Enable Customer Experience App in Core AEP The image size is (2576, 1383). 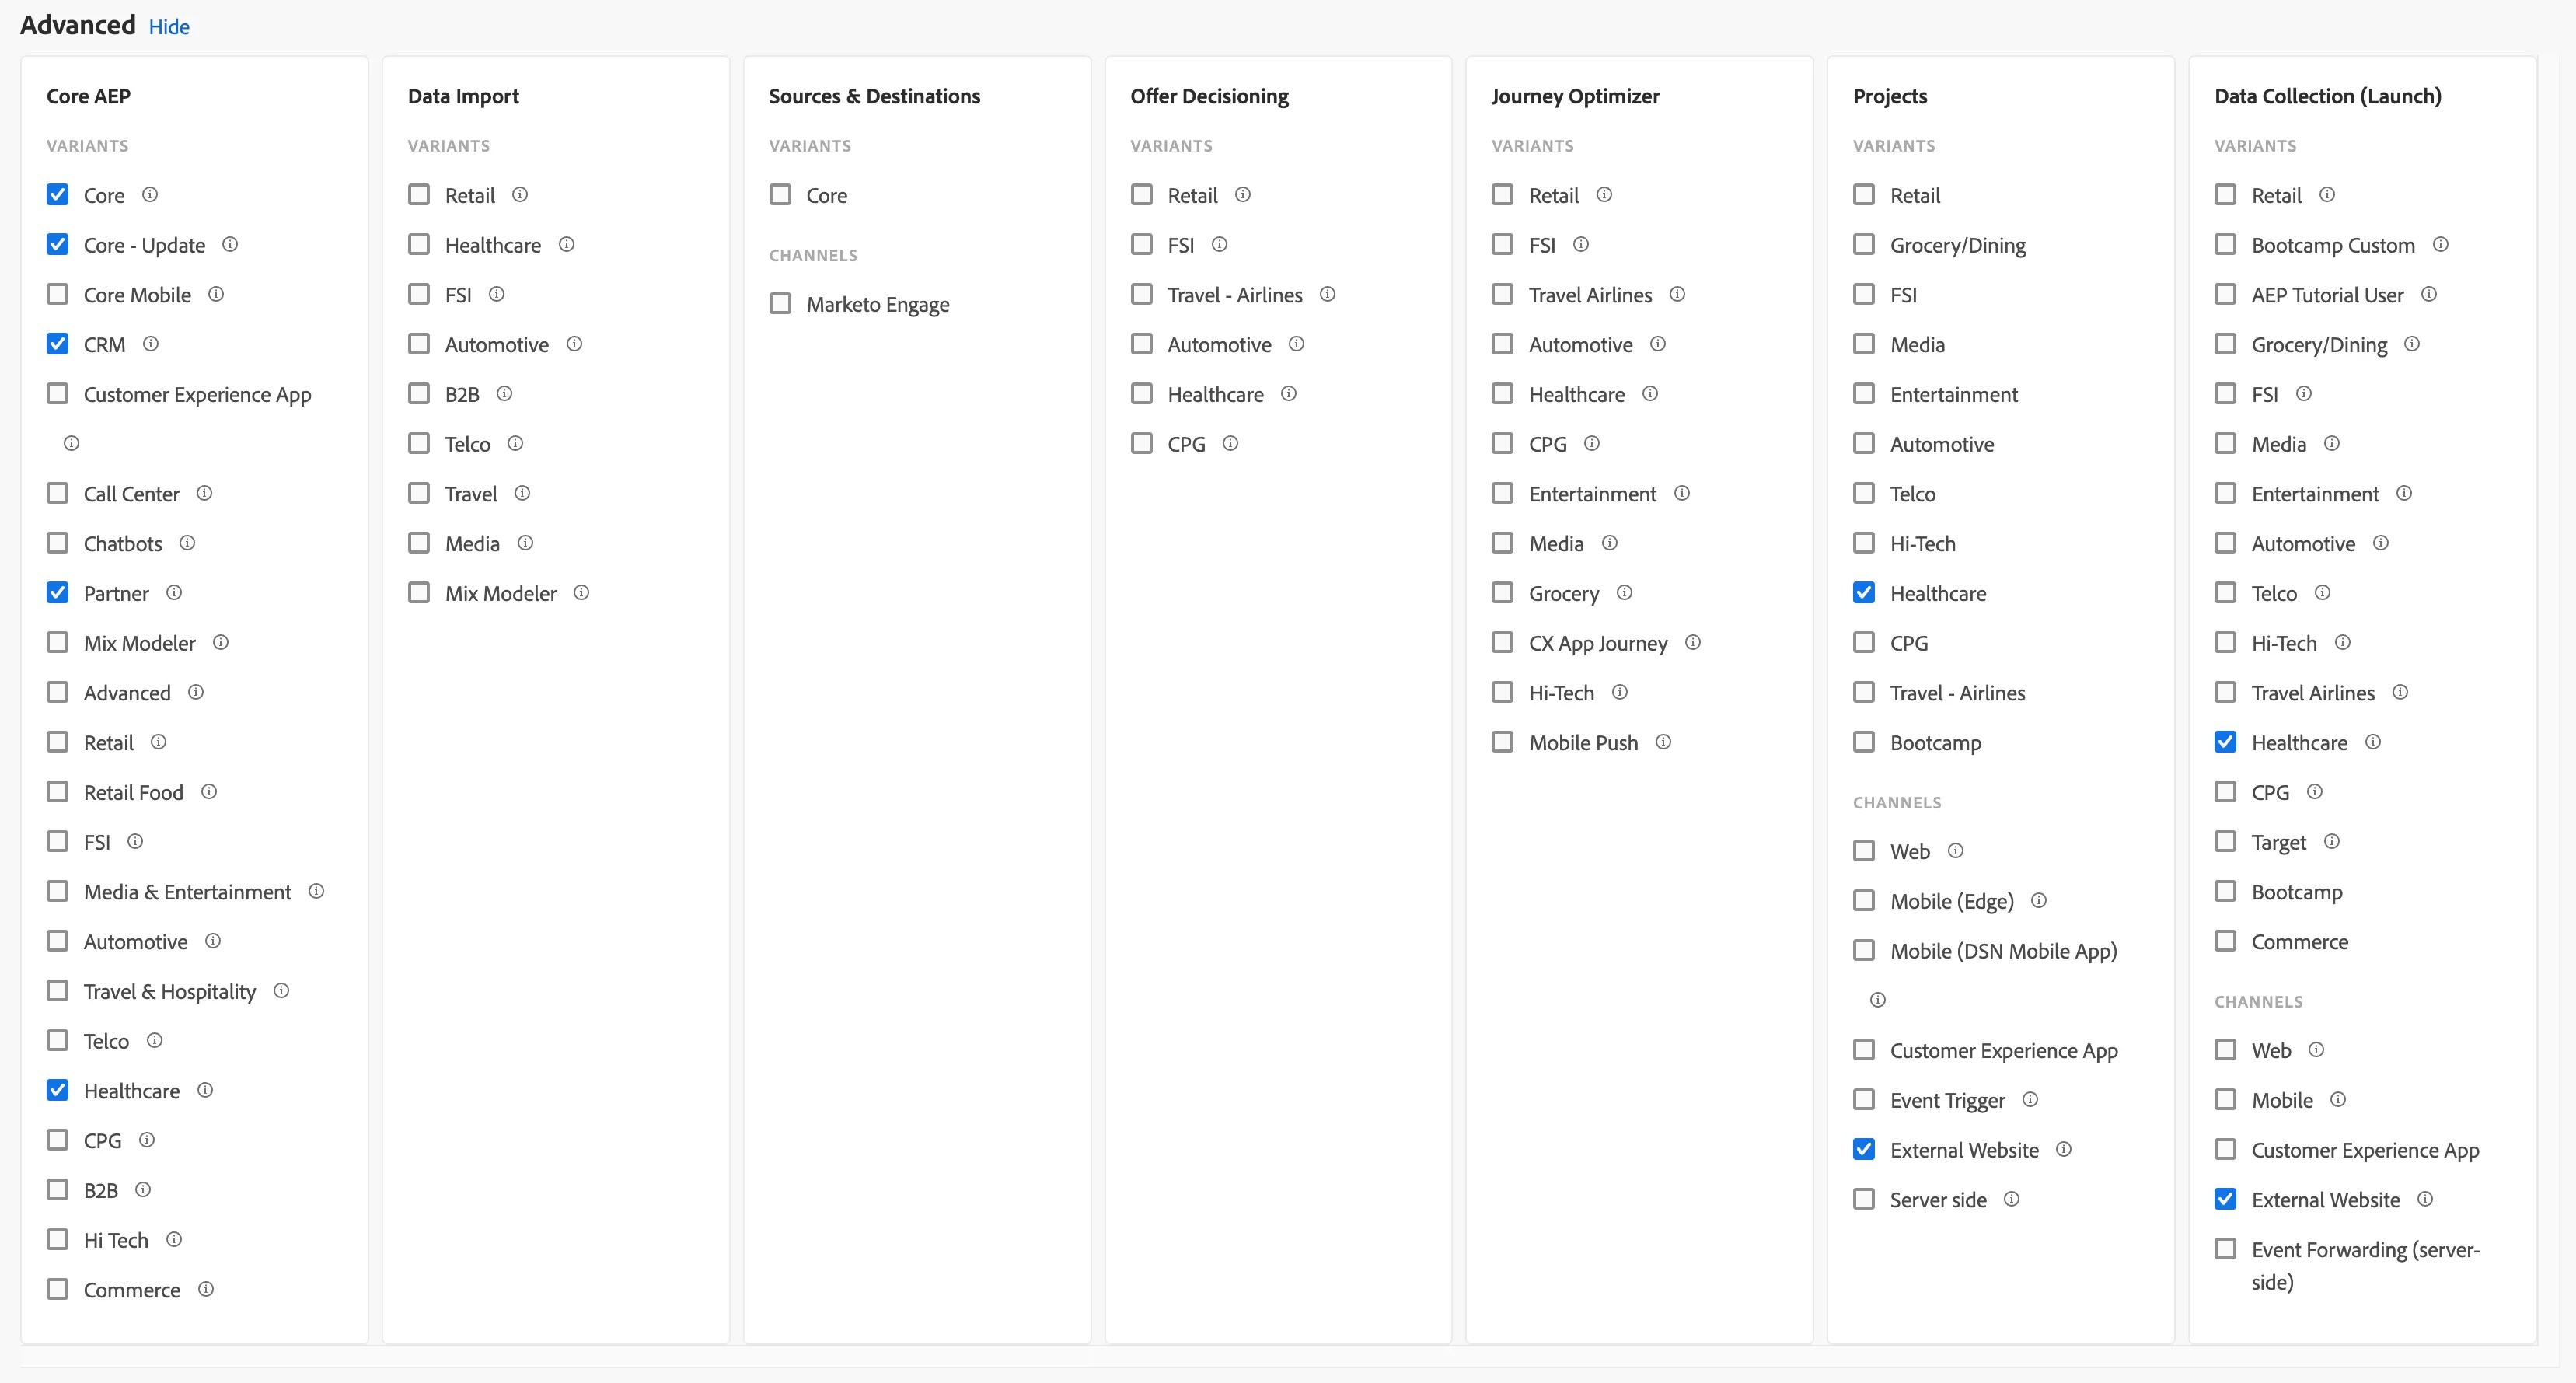58,393
